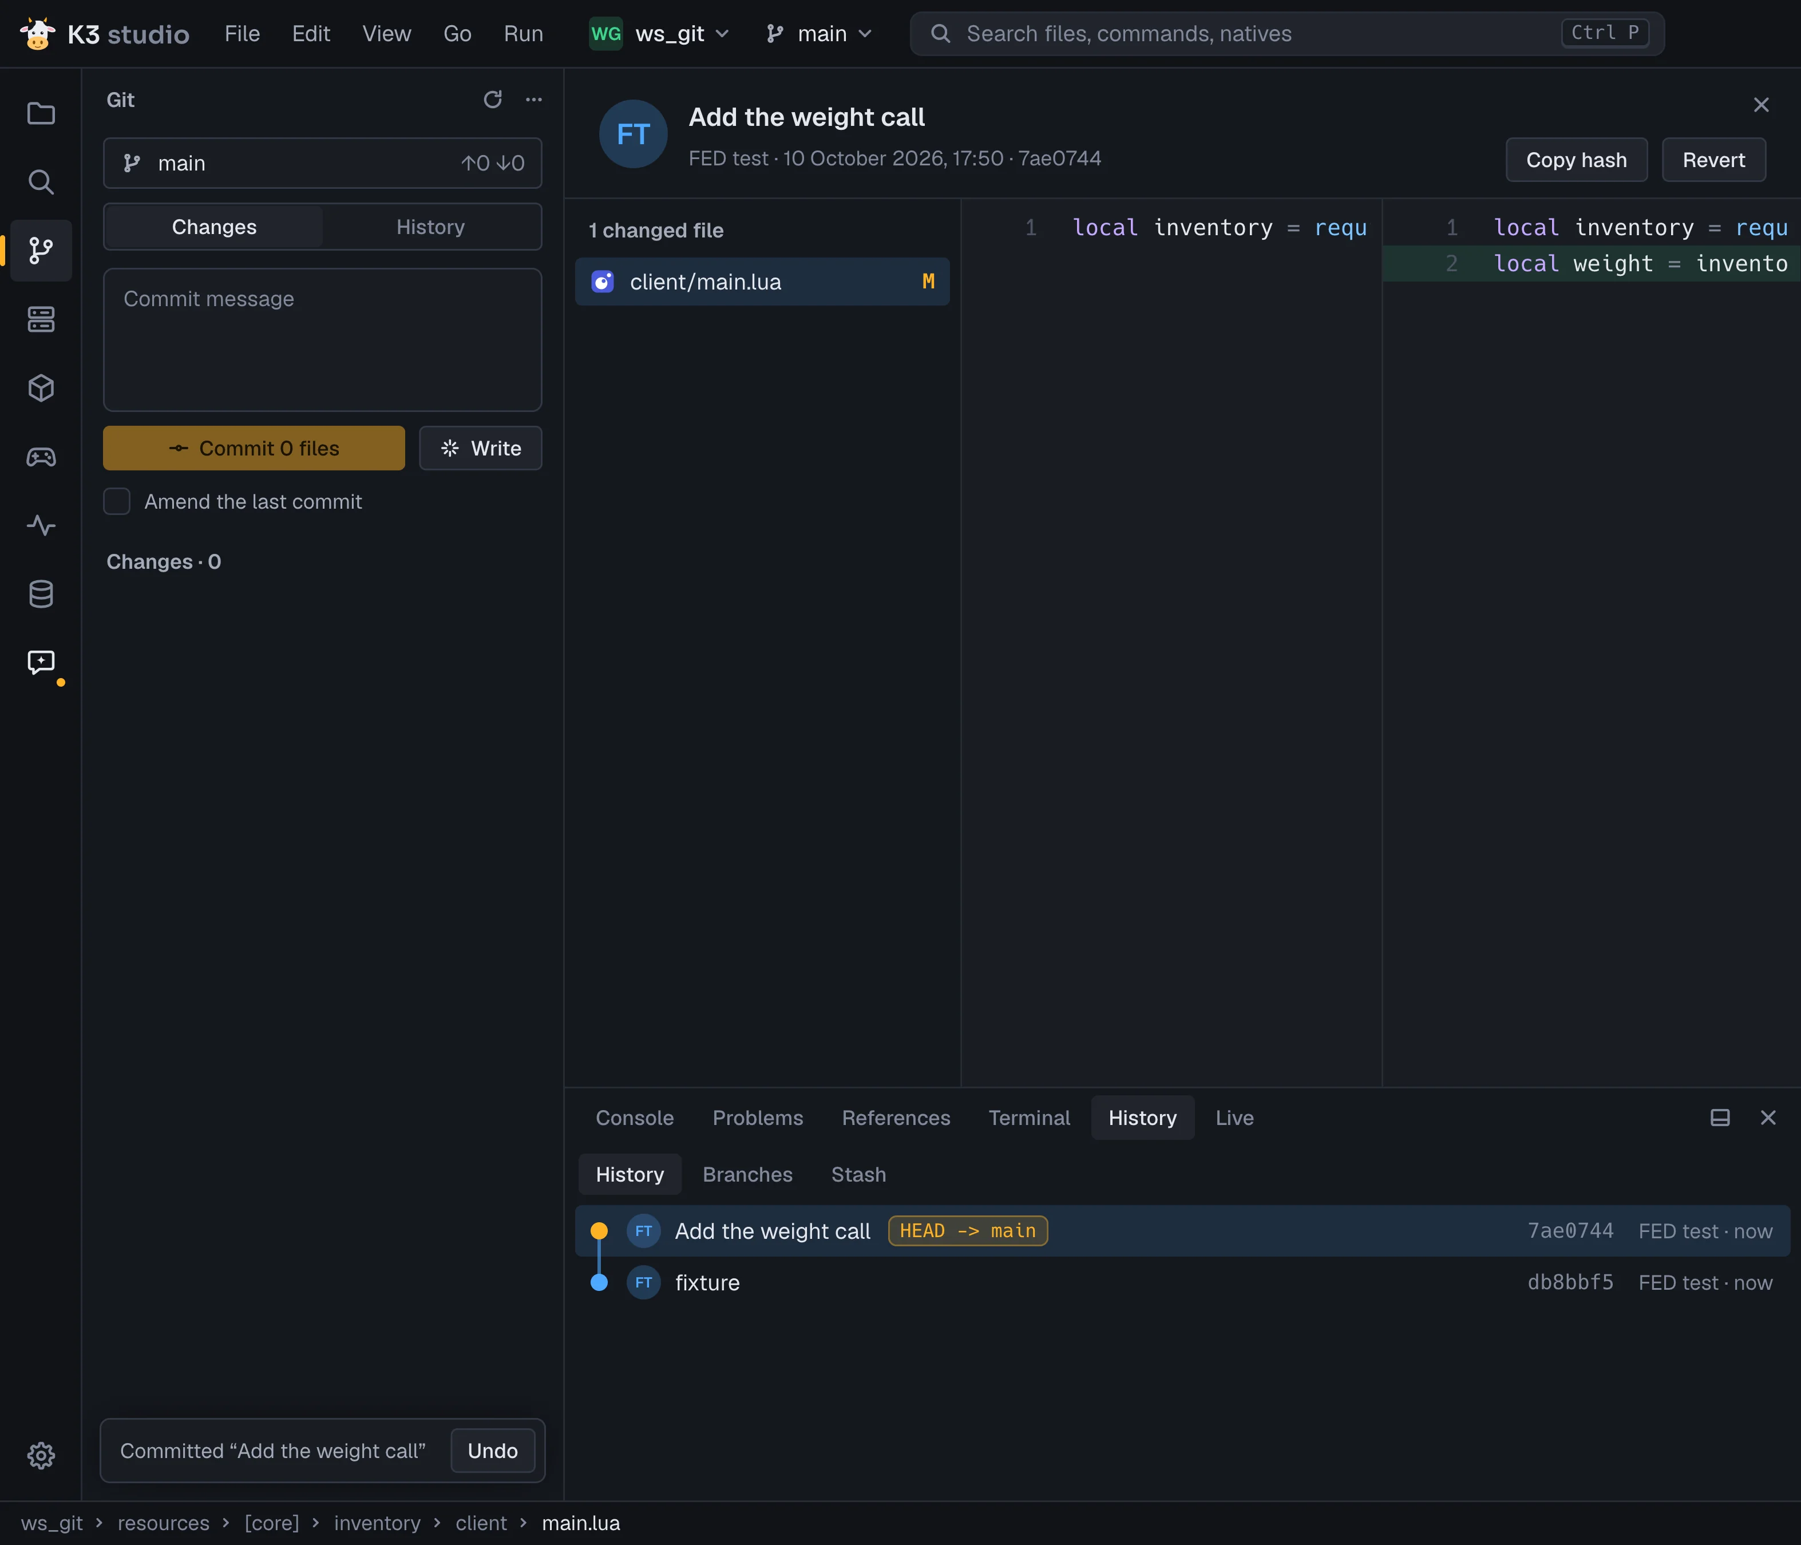This screenshot has width=1801, height=1545.
Task: Focus the Commit message text area
Action: 322,340
